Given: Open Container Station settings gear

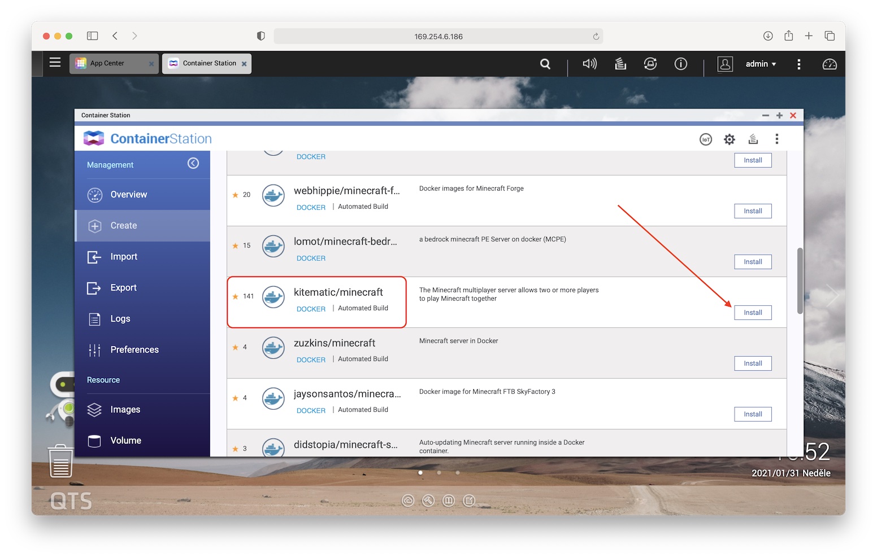Looking at the screenshot, I should click(x=730, y=139).
